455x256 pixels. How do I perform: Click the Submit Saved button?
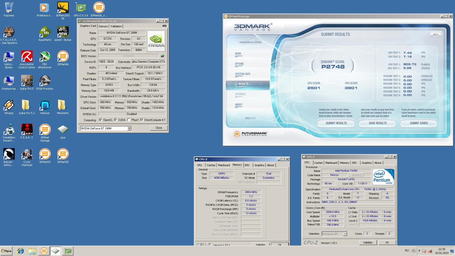[x=419, y=123]
